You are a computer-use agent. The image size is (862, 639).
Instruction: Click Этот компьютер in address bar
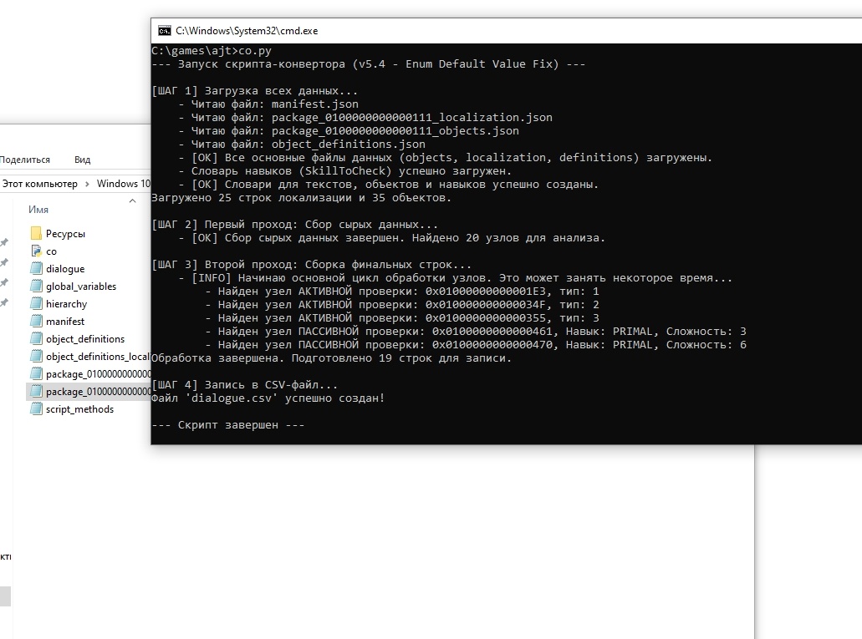39,184
